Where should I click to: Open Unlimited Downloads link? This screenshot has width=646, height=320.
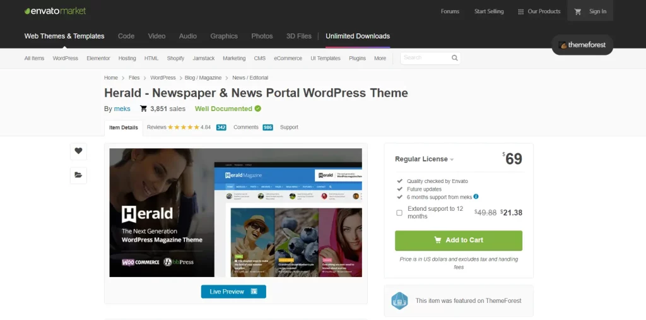pyautogui.click(x=358, y=36)
